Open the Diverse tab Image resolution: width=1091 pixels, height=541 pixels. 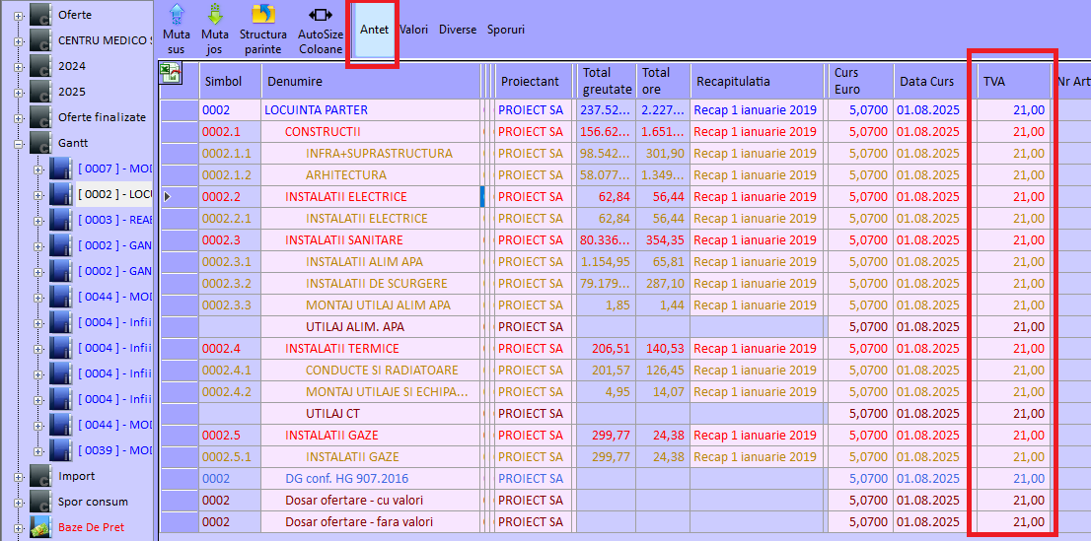(x=457, y=30)
